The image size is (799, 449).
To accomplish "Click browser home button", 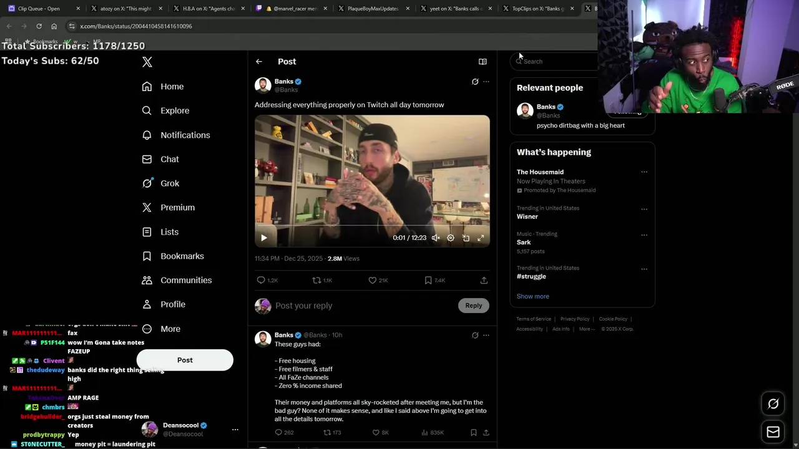I will pyautogui.click(x=54, y=26).
